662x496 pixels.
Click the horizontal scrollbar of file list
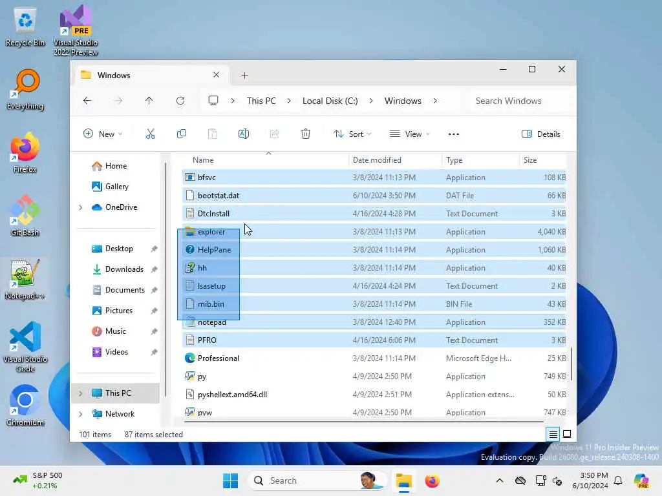(x=363, y=421)
